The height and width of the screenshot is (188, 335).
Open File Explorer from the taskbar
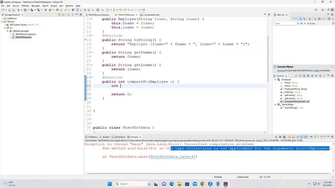pos(179,184)
